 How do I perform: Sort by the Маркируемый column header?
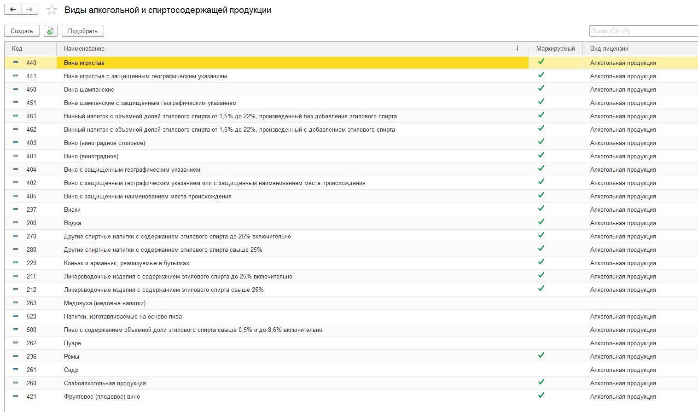point(555,48)
